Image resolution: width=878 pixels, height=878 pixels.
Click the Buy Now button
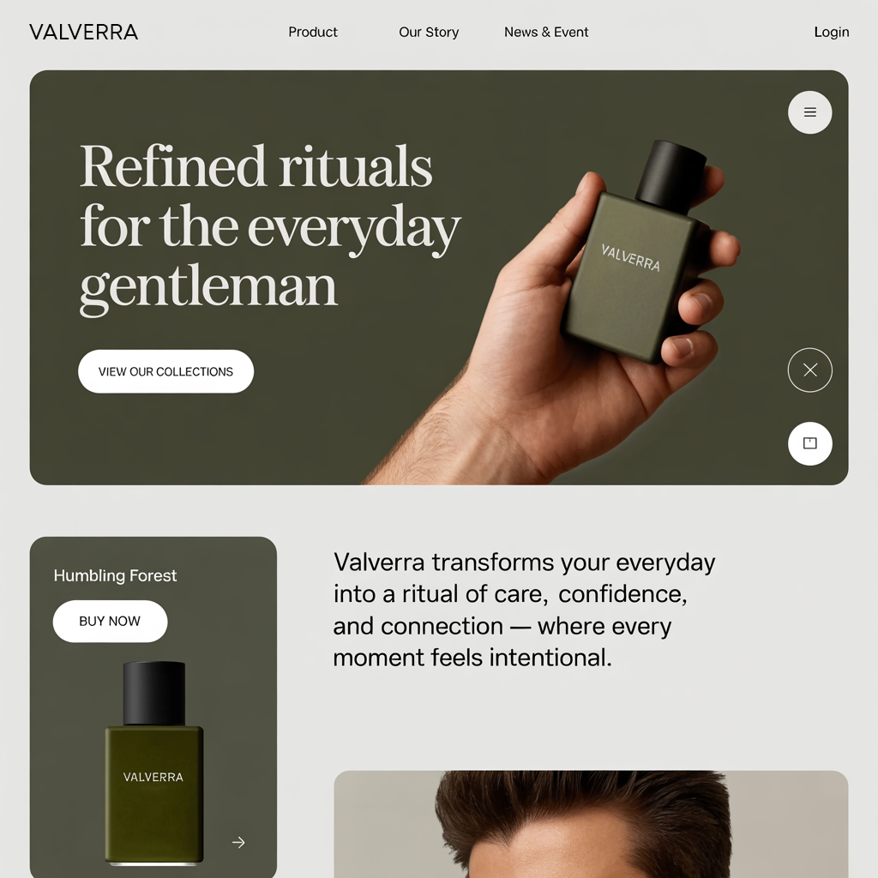[110, 622]
